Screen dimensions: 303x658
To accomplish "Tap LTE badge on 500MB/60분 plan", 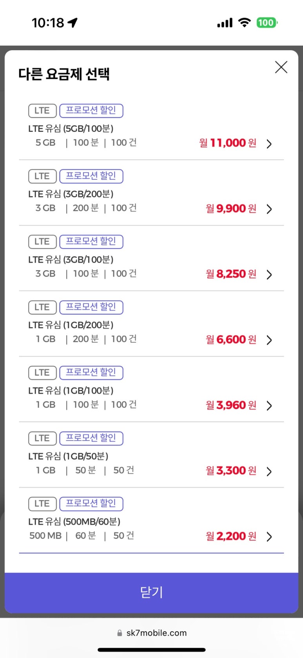I will pos(42,504).
